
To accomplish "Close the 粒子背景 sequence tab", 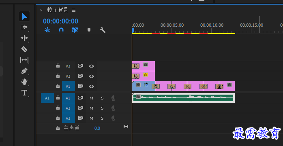I will 41,10.
